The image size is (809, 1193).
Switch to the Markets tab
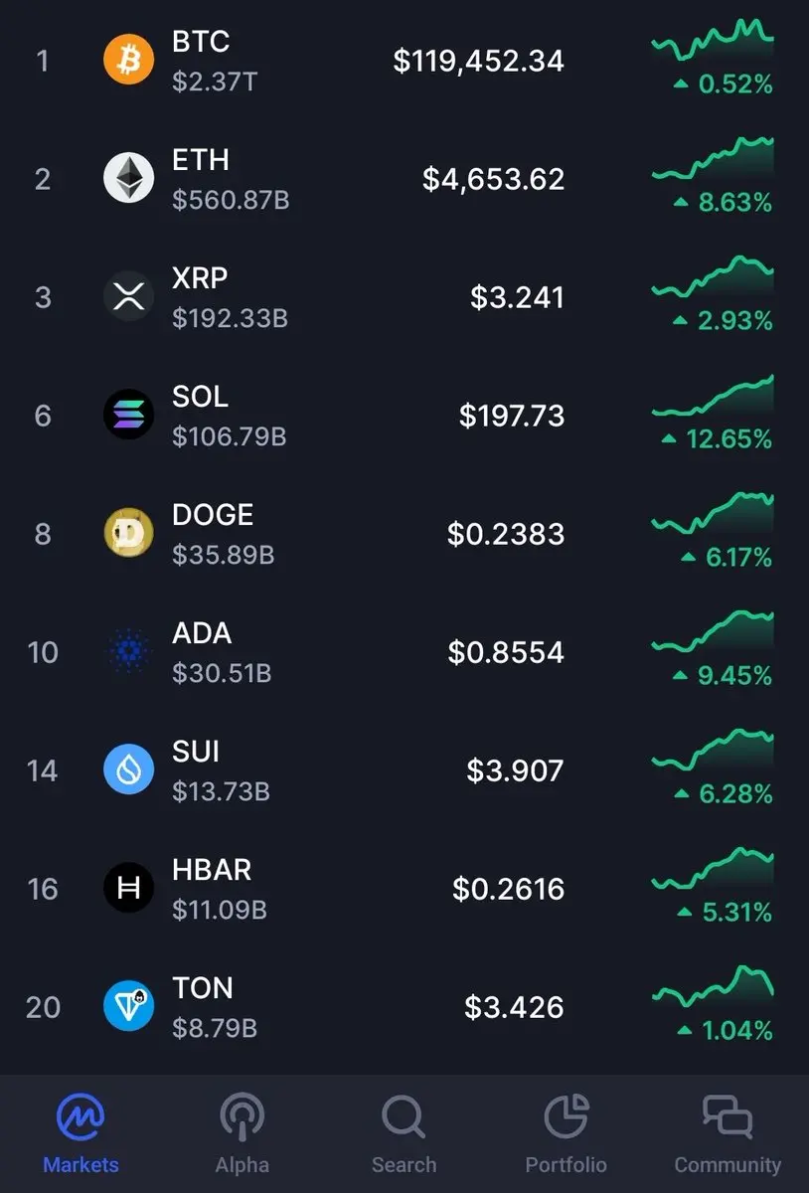(81, 1134)
